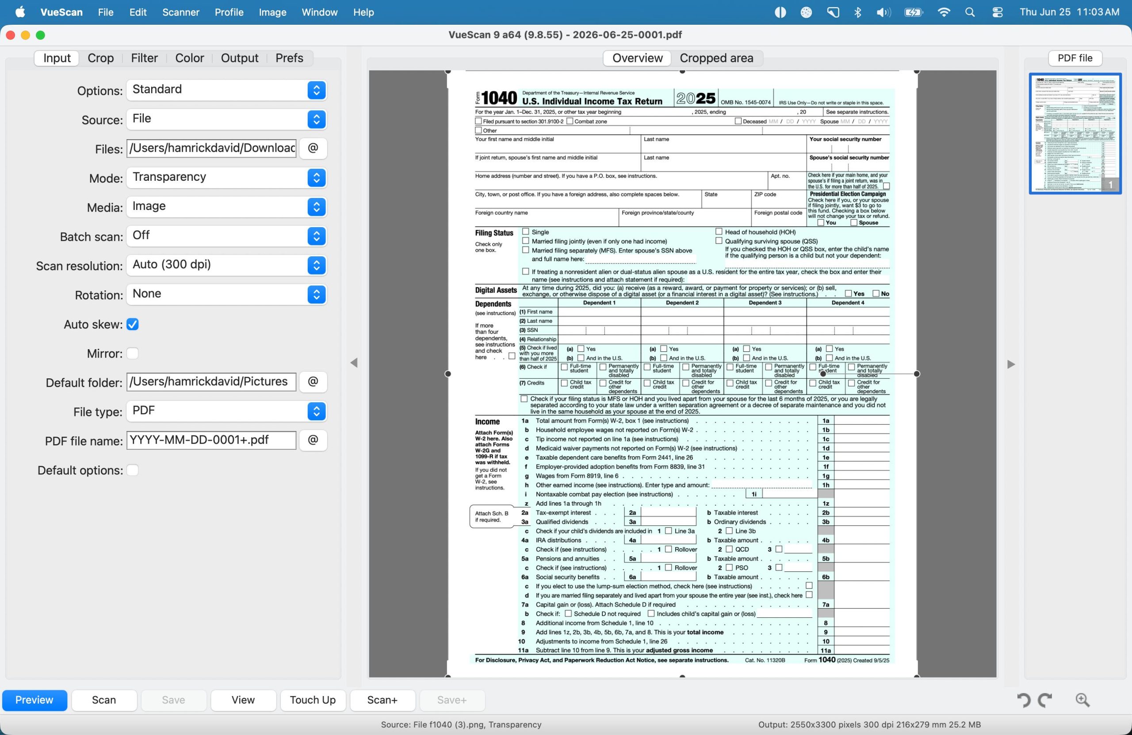Open the Rotation dropdown showing None
The height and width of the screenshot is (735, 1132).
point(226,294)
